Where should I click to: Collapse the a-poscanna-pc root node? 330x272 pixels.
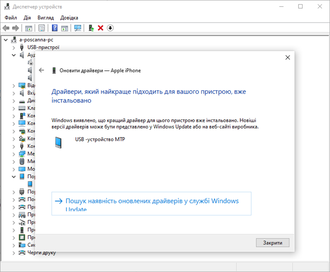click(6, 40)
